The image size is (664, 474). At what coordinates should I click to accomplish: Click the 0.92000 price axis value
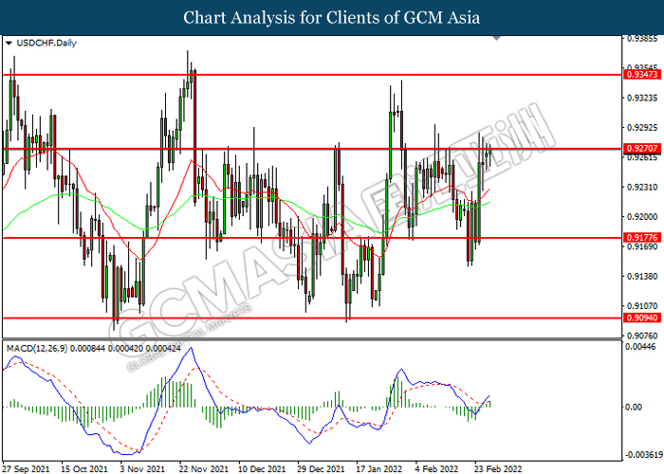tap(642, 217)
